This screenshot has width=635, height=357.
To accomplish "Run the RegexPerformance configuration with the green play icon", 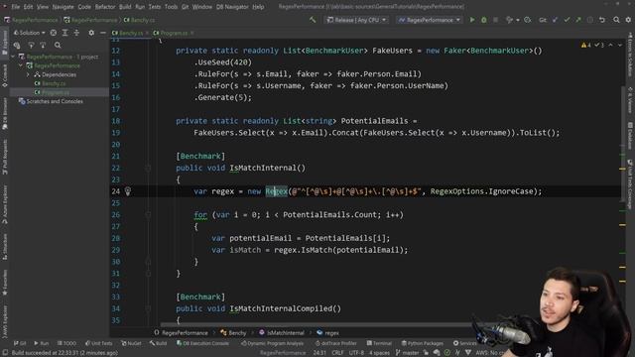I will pyautogui.click(x=472, y=20).
